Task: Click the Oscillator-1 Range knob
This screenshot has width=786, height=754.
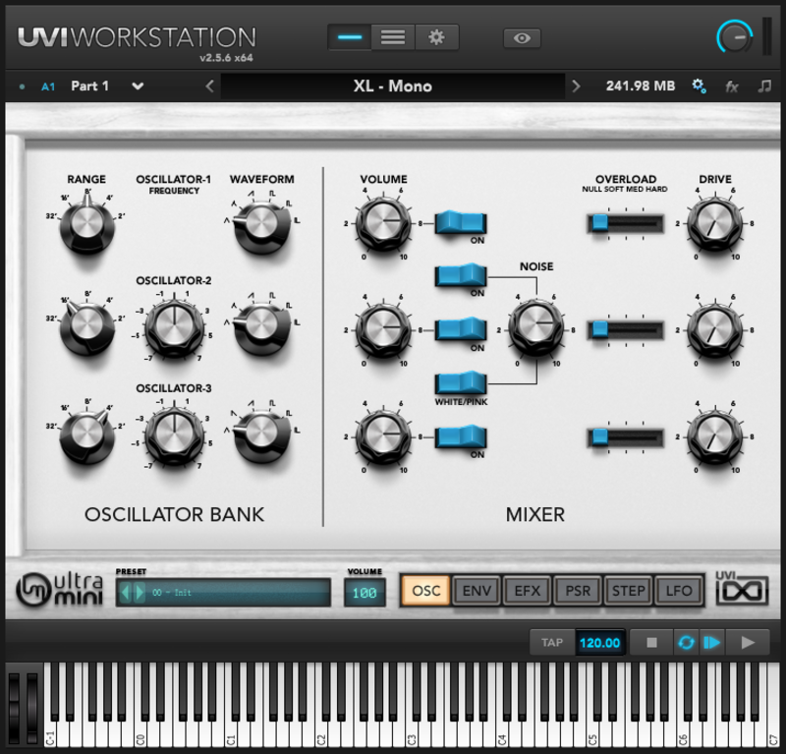Action: point(86,224)
